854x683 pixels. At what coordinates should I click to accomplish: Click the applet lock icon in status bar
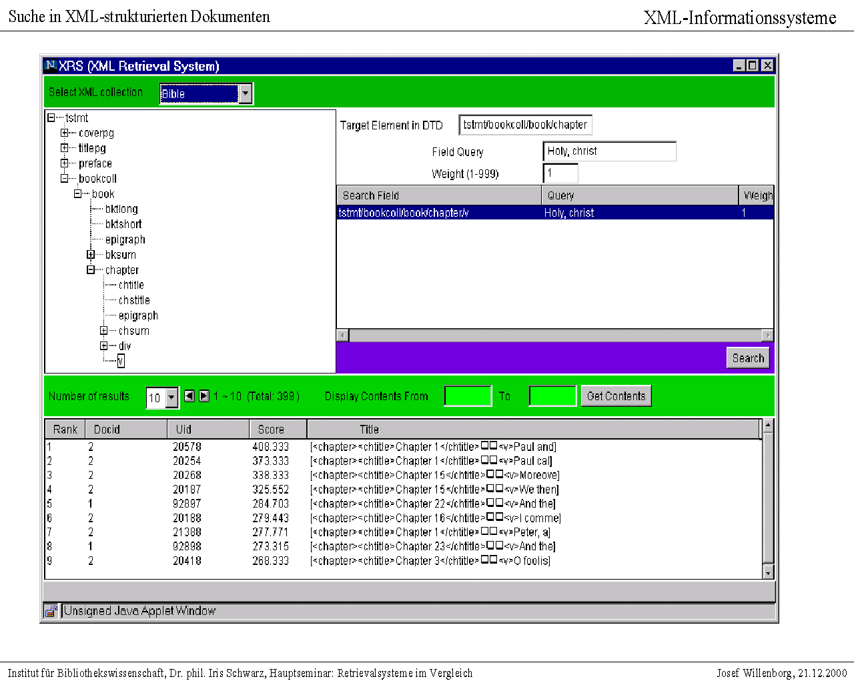pos(51,611)
